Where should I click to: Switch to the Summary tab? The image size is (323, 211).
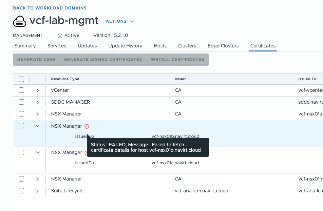point(25,46)
